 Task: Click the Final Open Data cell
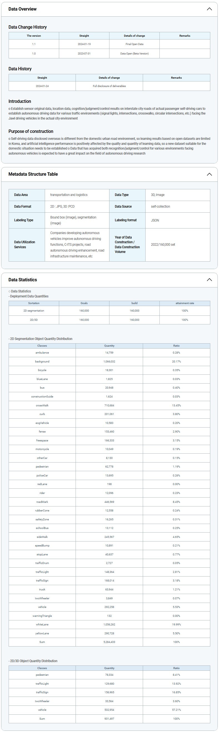coord(134,44)
